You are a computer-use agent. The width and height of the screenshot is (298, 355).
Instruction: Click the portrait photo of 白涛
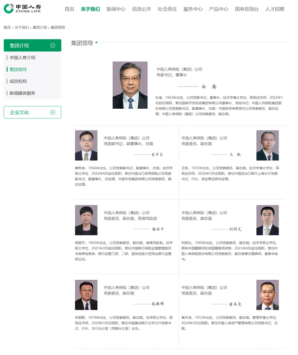pos(130,85)
